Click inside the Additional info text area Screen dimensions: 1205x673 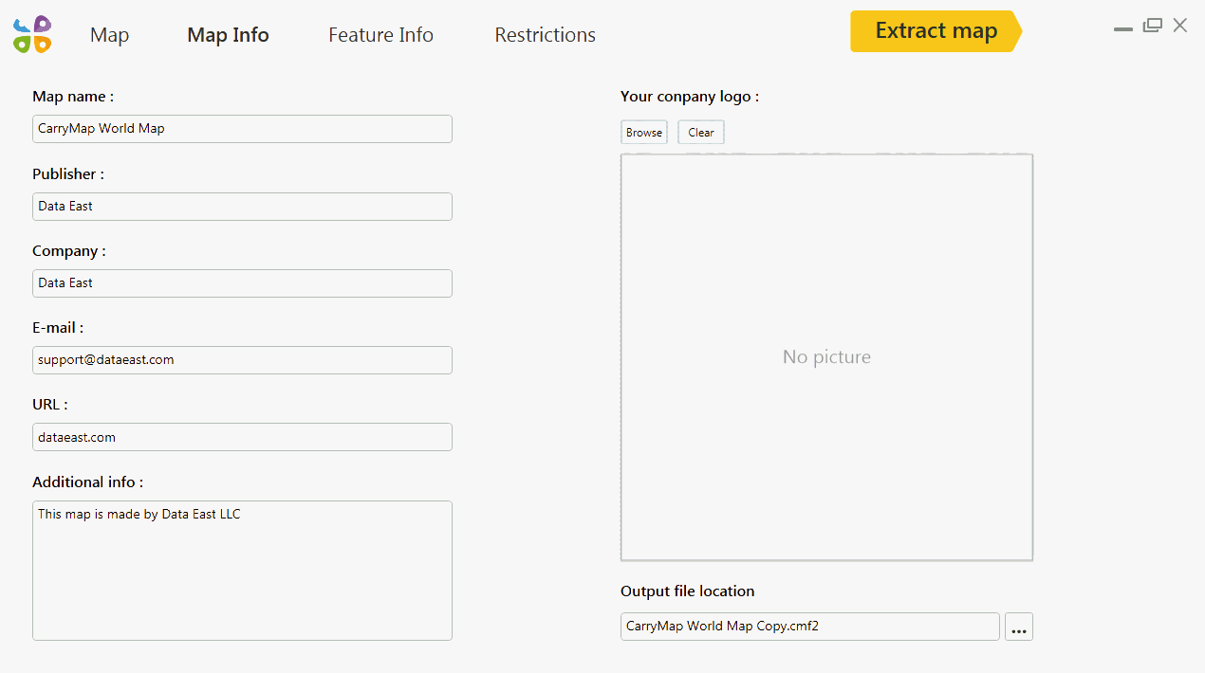(x=242, y=571)
